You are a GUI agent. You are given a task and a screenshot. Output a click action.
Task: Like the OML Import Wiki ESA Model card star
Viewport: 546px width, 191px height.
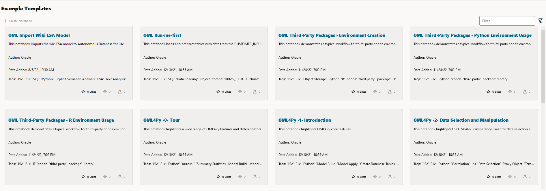(83, 92)
